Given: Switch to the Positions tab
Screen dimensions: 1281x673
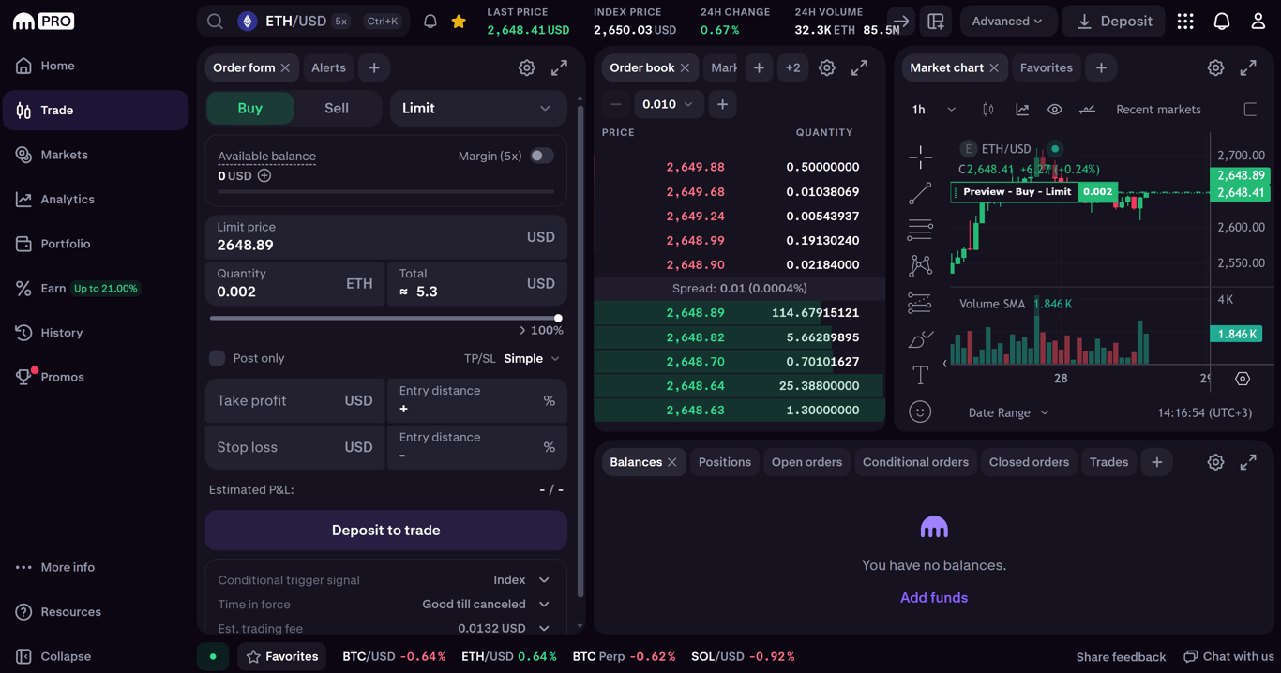Looking at the screenshot, I should [724, 462].
